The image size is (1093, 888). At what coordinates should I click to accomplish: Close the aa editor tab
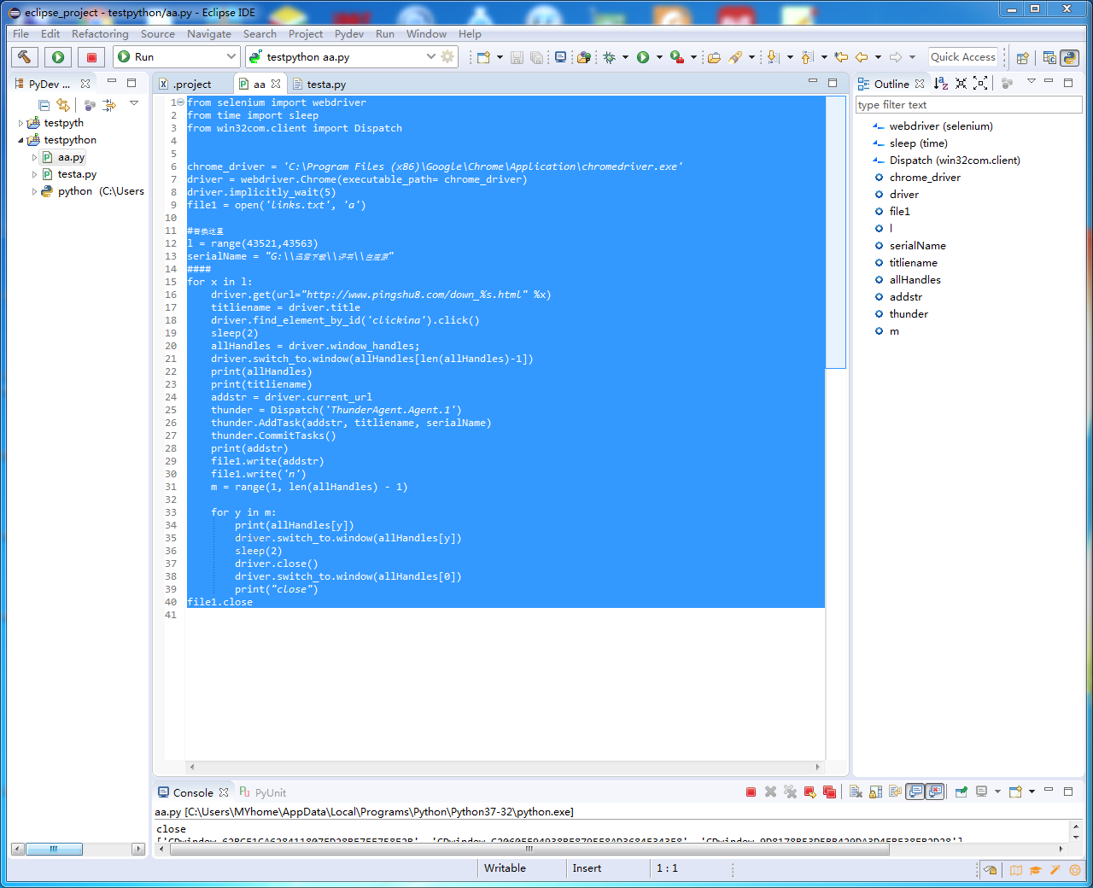(x=276, y=84)
